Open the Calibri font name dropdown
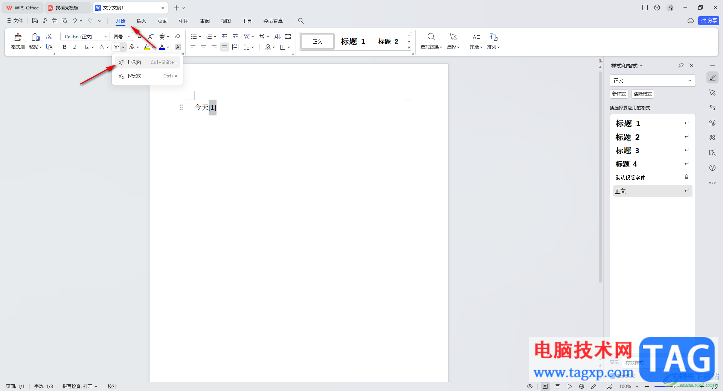 coord(106,36)
